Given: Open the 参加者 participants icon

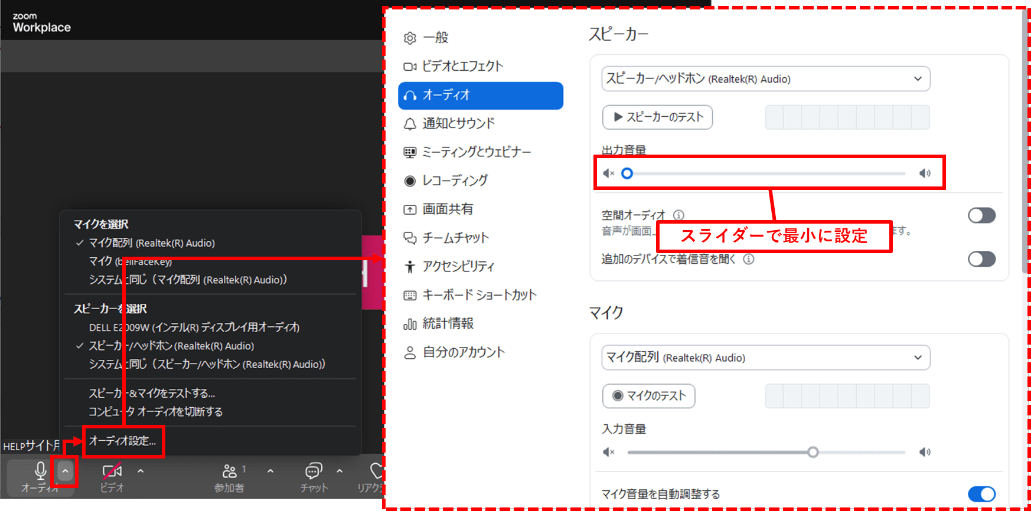Looking at the screenshot, I should tap(229, 471).
